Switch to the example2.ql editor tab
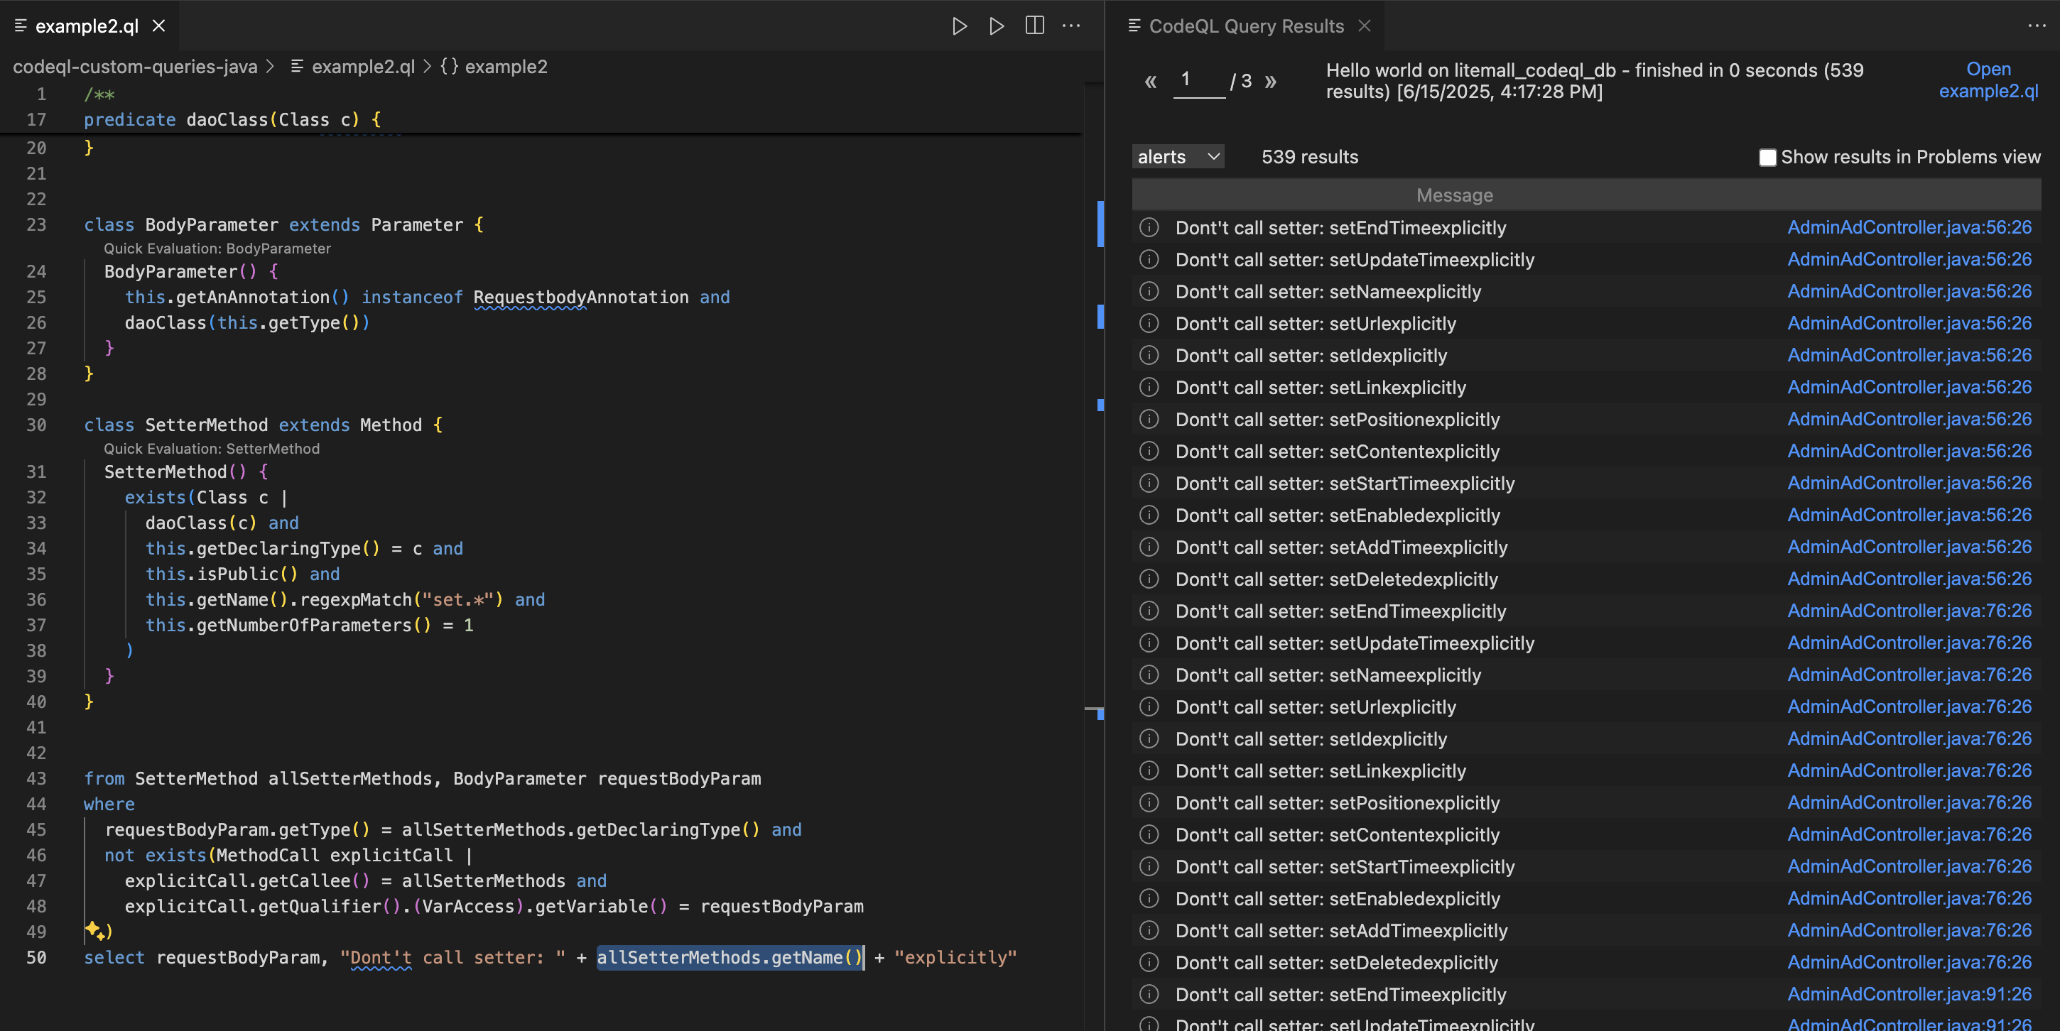This screenshot has height=1031, width=2060. click(87, 26)
